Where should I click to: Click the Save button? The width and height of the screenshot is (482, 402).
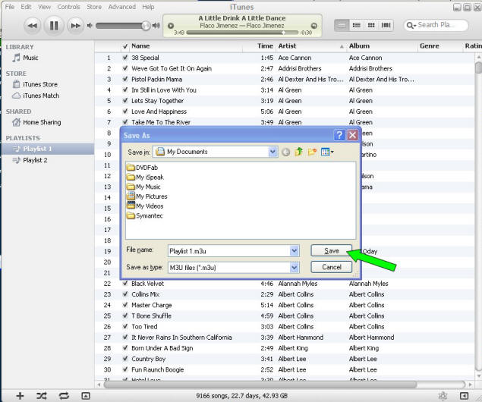click(332, 250)
